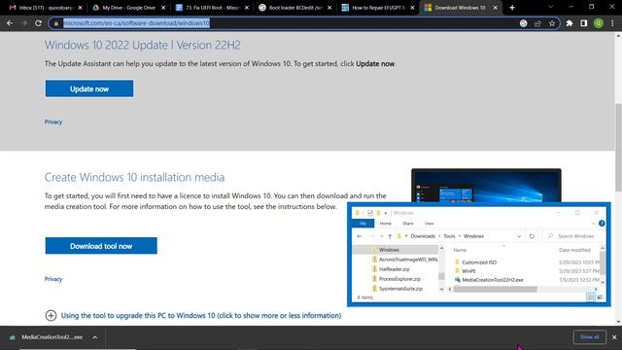Click the MediaCreationTool download file icon
The image size is (622, 350).
(x=13, y=337)
